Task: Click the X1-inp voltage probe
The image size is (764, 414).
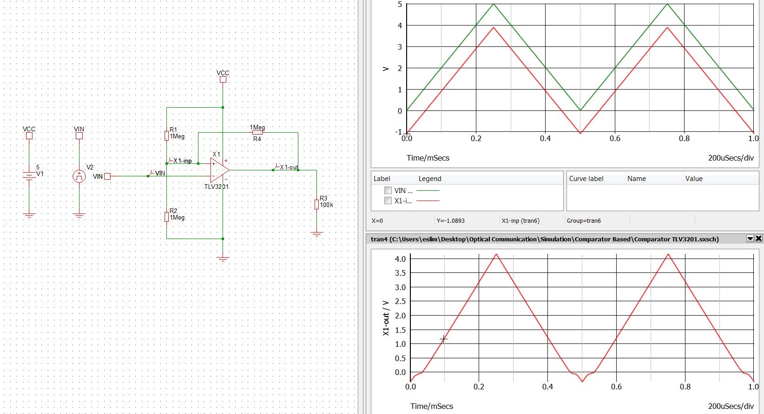Action: pyautogui.click(x=181, y=160)
